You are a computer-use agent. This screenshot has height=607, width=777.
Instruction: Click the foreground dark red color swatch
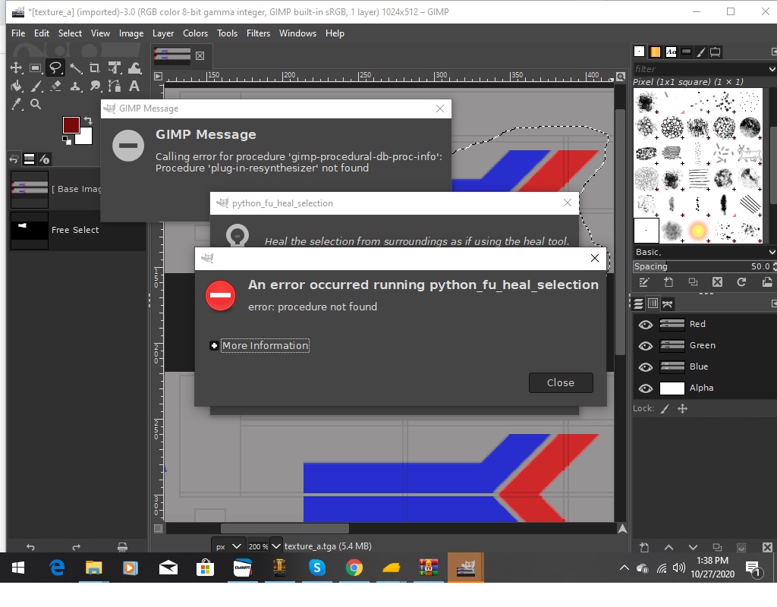[x=71, y=124]
